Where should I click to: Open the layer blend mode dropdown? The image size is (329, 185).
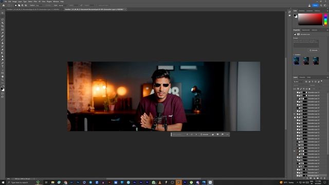tap(300, 85)
